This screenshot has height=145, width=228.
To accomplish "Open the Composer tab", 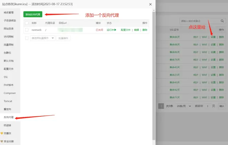I will pos(10,93).
